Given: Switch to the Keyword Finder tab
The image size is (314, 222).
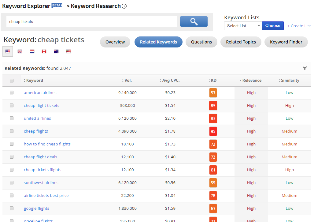Looking at the screenshot, I should [x=286, y=42].
